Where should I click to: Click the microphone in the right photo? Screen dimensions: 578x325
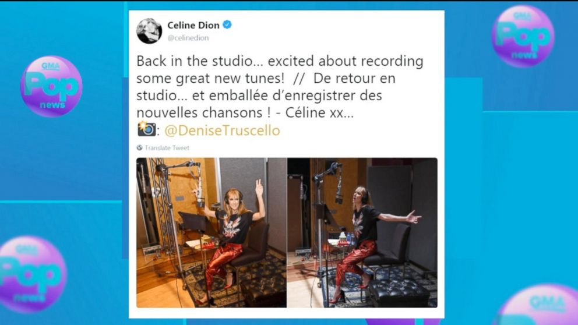pyautogui.click(x=339, y=190)
